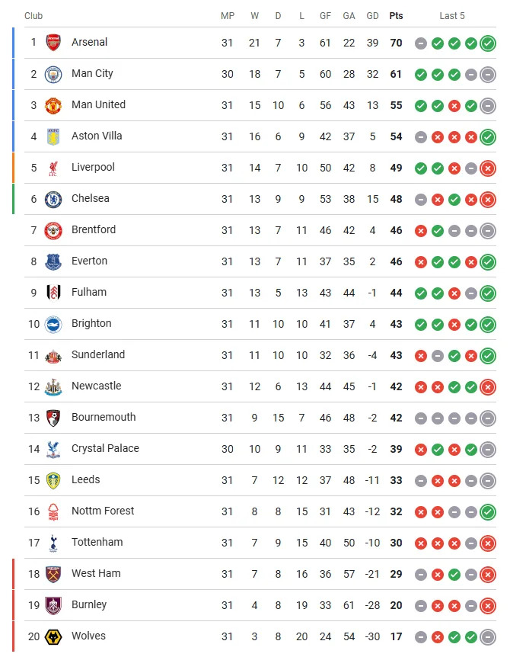The width and height of the screenshot is (510, 657).
Task: Click the GD column header
Action: tap(372, 16)
